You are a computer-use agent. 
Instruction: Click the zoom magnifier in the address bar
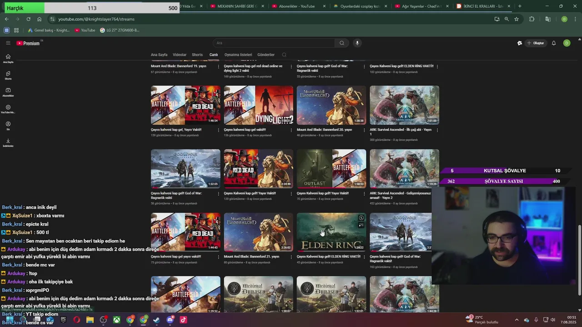click(507, 19)
